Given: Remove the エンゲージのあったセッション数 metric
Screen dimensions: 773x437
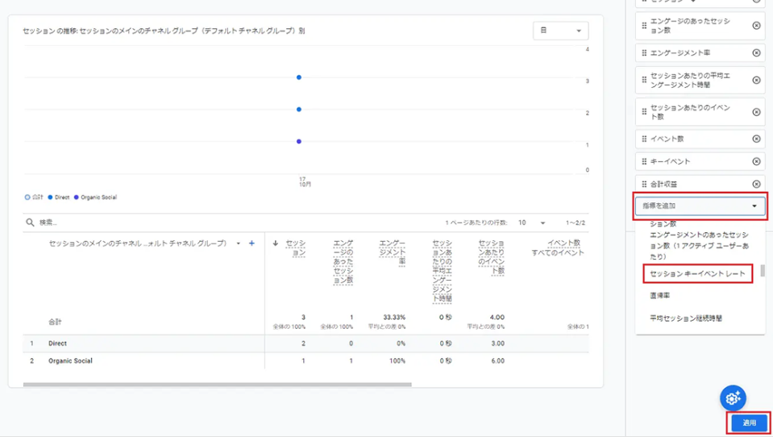Looking at the screenshot, I should point(756,26).
